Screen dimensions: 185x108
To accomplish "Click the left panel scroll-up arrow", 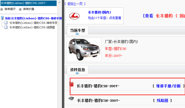I will pos(59,2).
